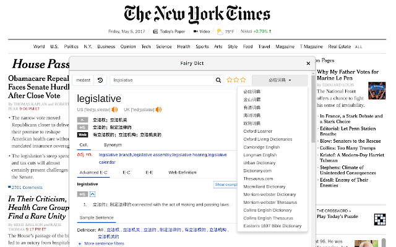Switch to the Synonym tab
The width and height of the screenshot is (396, 247).
point(113,145)
